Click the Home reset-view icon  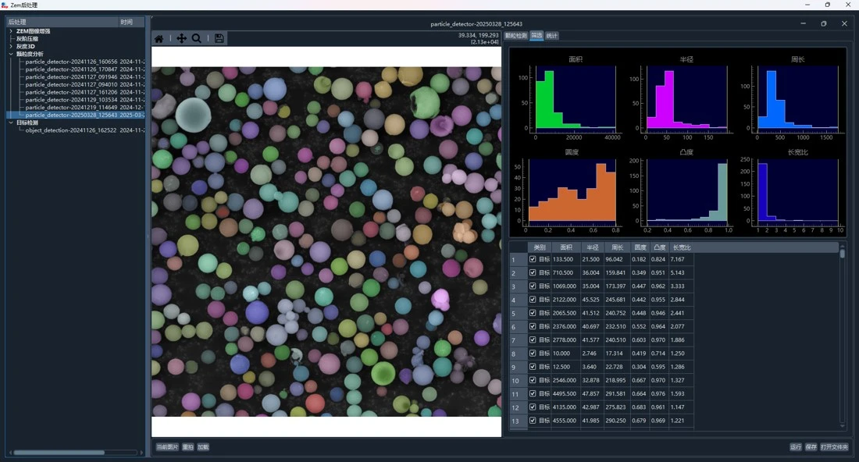pos(159,39)
